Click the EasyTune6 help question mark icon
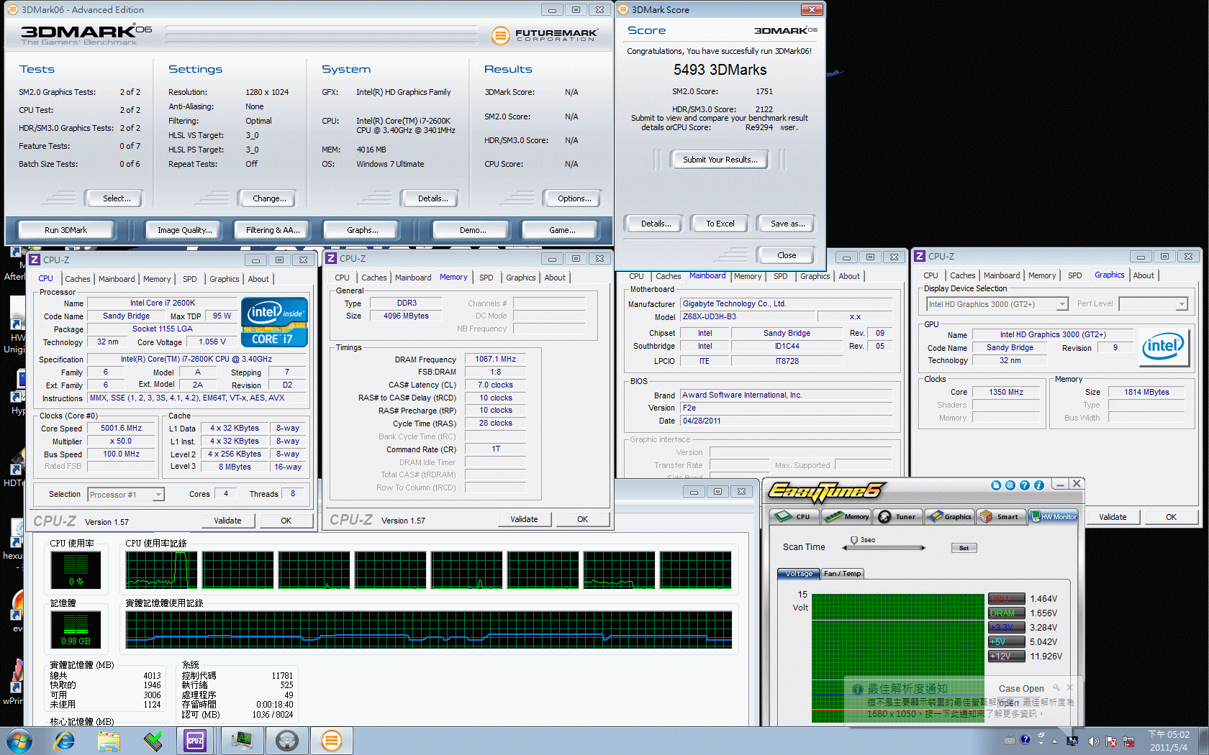 [1025, 485]
